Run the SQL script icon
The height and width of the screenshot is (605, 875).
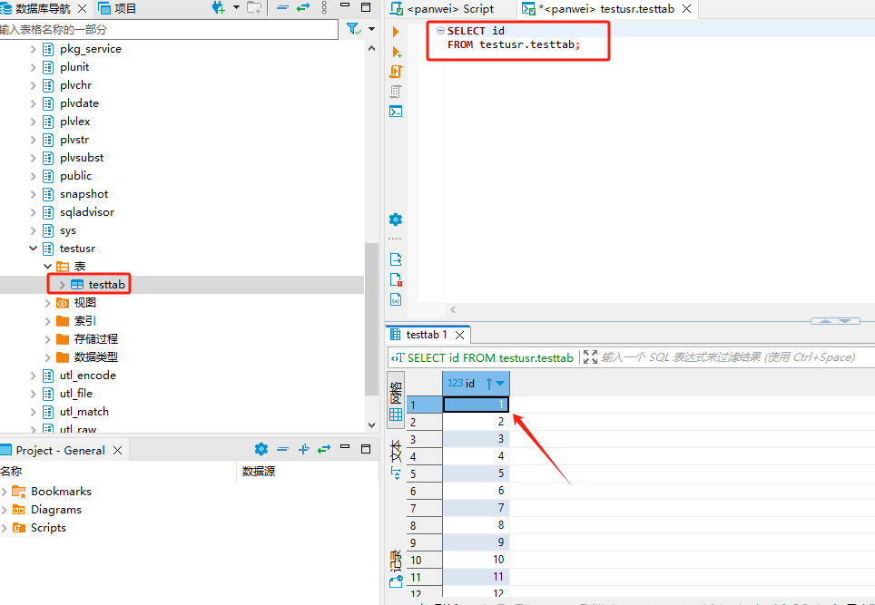coord(396,72)
